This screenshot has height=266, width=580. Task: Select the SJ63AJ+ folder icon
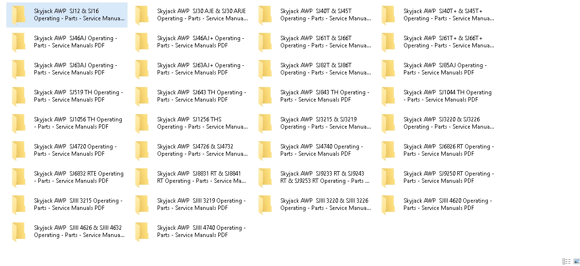tap(142, 69)
